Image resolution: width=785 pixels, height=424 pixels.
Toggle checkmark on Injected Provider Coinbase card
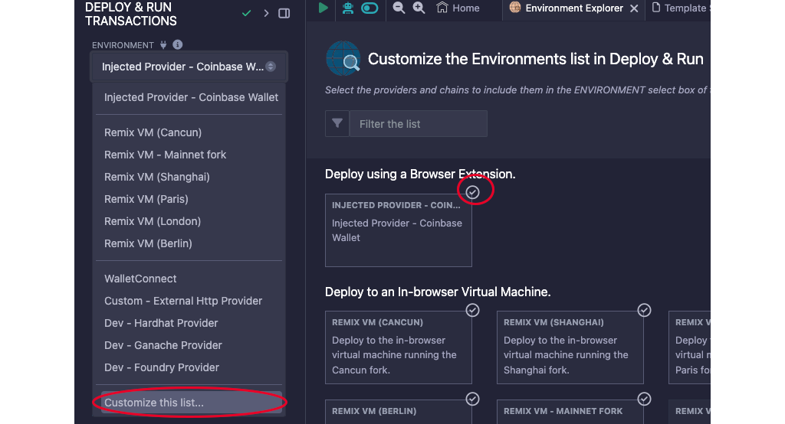tap(473, 192)
